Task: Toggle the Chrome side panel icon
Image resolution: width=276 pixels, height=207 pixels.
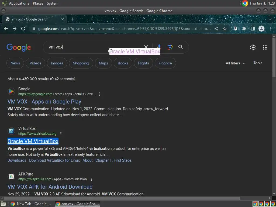Action: (x=253, y=29)
